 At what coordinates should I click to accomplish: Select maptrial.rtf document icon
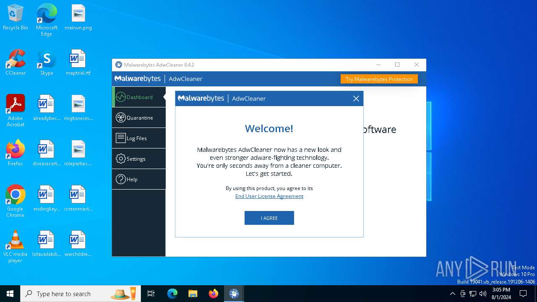point(78,63)
